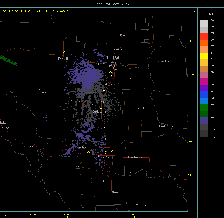Click the Okotoks label
This screenshot has height=218, width=224.
107,181
